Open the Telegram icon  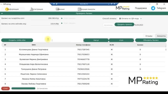point(153,8)
